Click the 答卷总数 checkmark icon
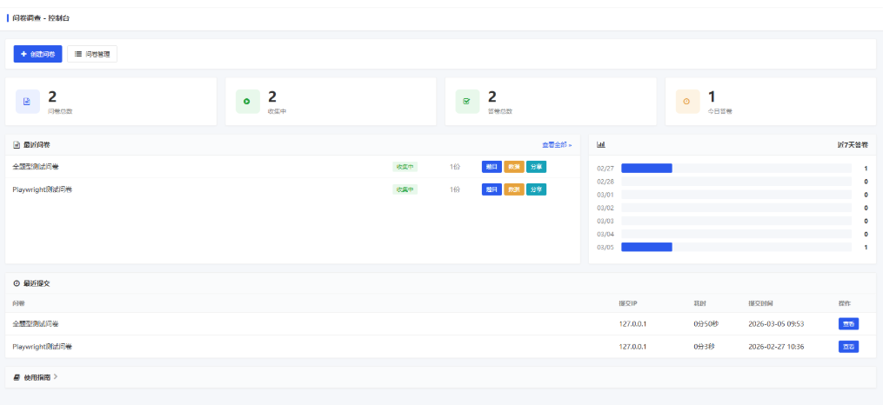The height and width of the screenshot is (405, 883). coord(467,102)
